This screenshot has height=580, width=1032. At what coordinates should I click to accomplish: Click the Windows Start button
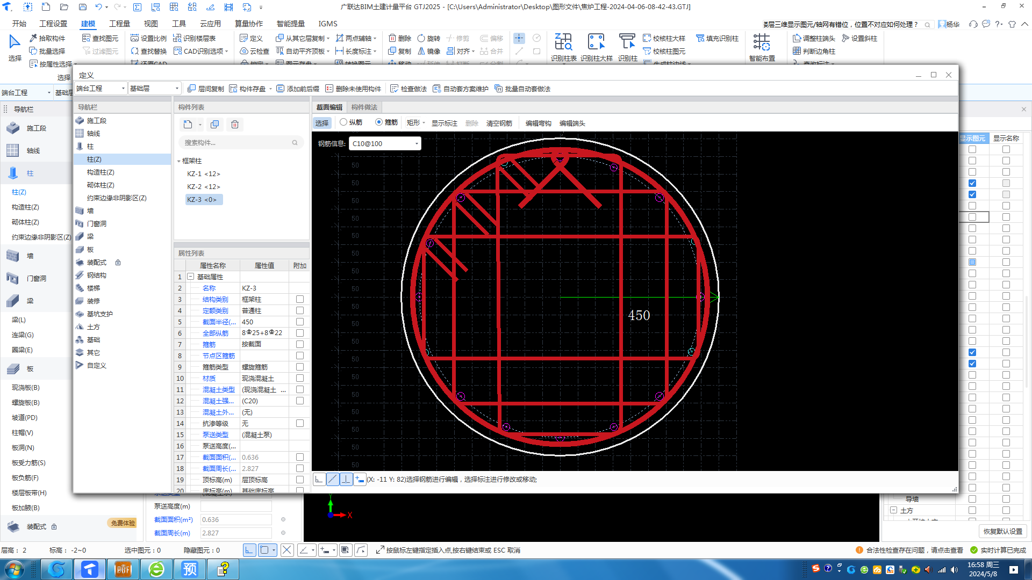[x=15, y=569]
